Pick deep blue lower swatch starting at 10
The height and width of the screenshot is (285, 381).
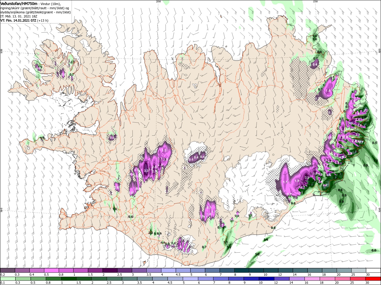pyautogui.click(x=266, y=279)
